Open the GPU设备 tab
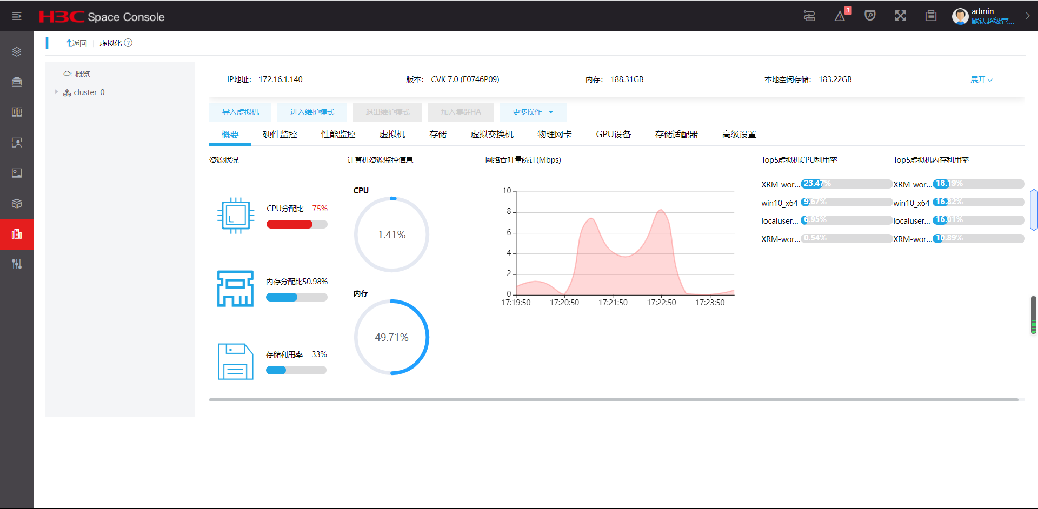1038x509 pixels. click(613, 135)
